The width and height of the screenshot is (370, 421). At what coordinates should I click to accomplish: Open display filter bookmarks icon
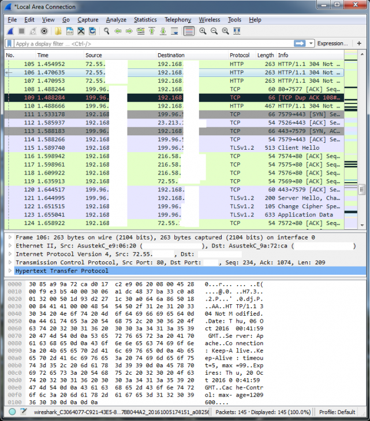(10, 43)
